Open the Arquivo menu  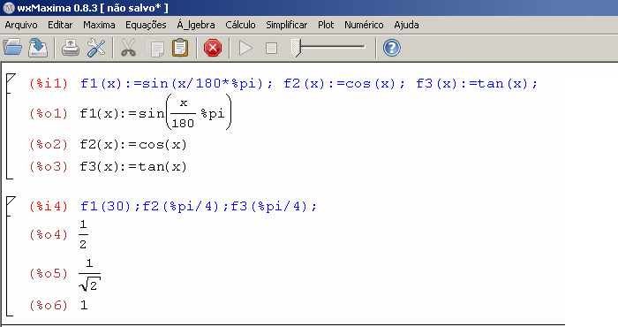pyautogui.click(x=21, y=25)
